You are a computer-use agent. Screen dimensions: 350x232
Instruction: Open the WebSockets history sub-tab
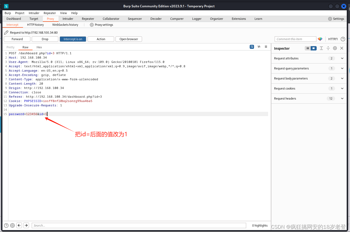pyautogui.click(x=65, y=25)
